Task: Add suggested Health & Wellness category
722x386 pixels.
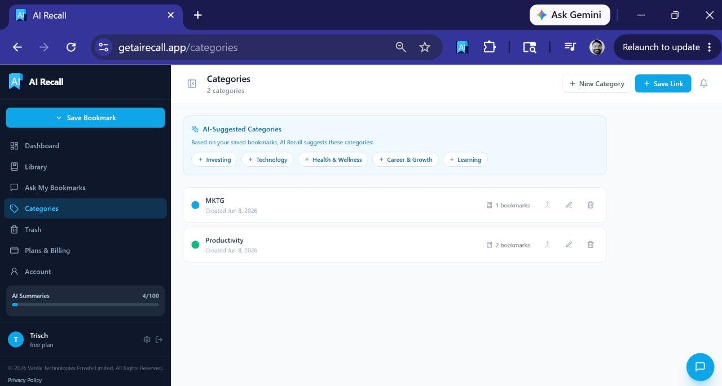Action: (333, 159)
